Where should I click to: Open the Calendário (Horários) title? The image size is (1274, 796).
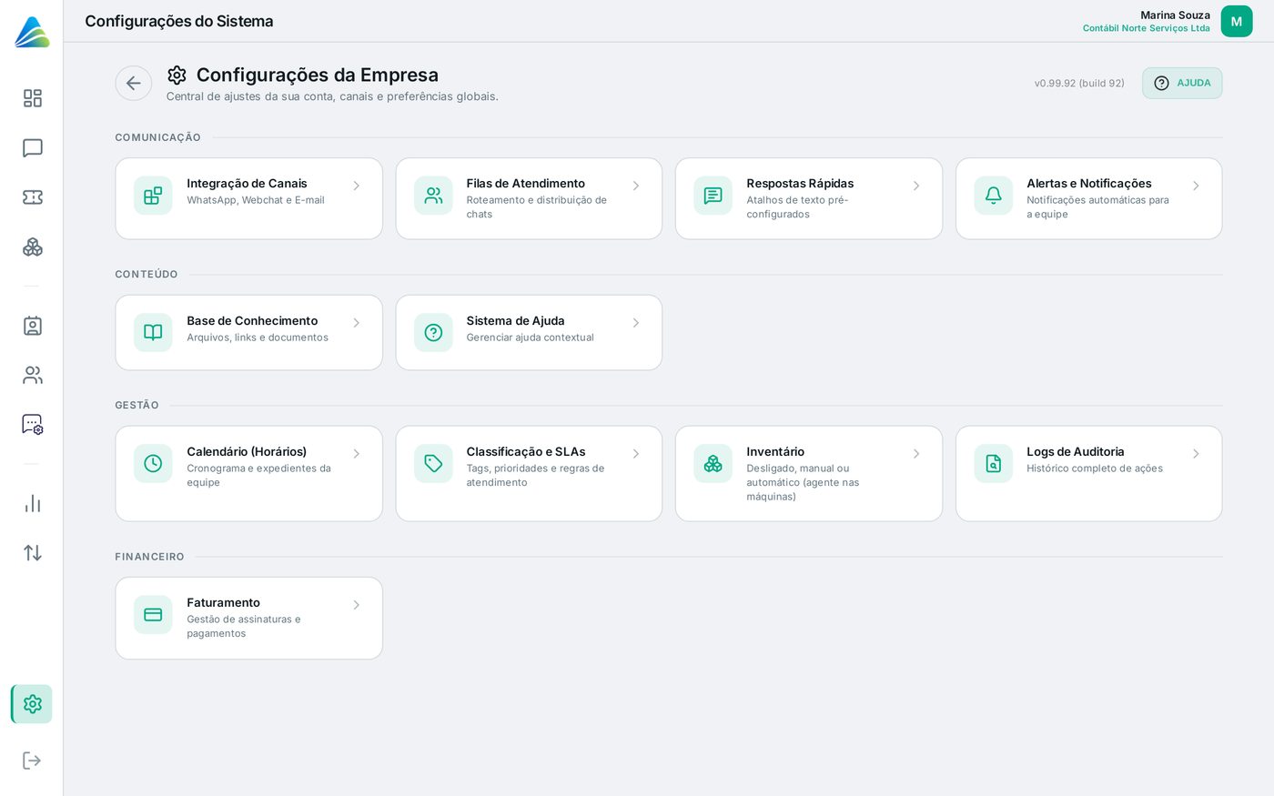pyautogui.click(x=247, y=452)
